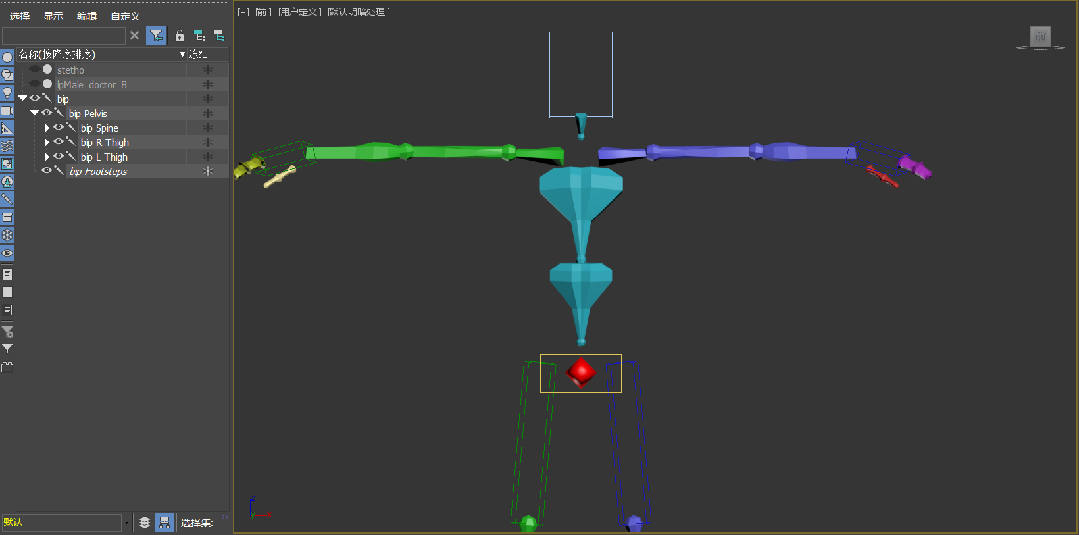This screenshot has height=535, width=1079.
Task: Expand the selection set double arrow
Action: 225,517
